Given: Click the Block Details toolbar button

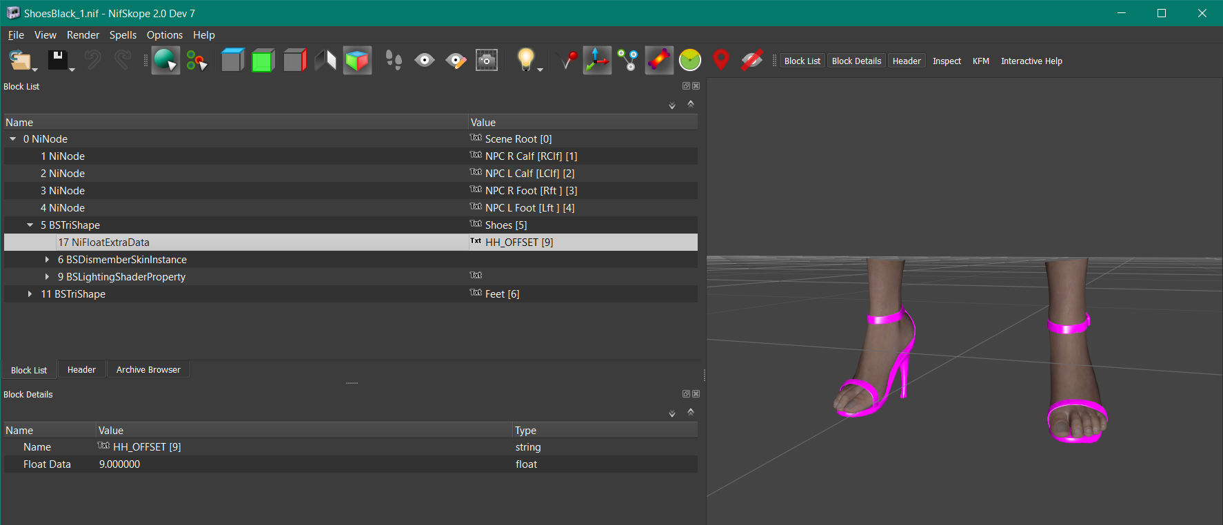Looking at the screenshot, I should [x=856, y=61].
